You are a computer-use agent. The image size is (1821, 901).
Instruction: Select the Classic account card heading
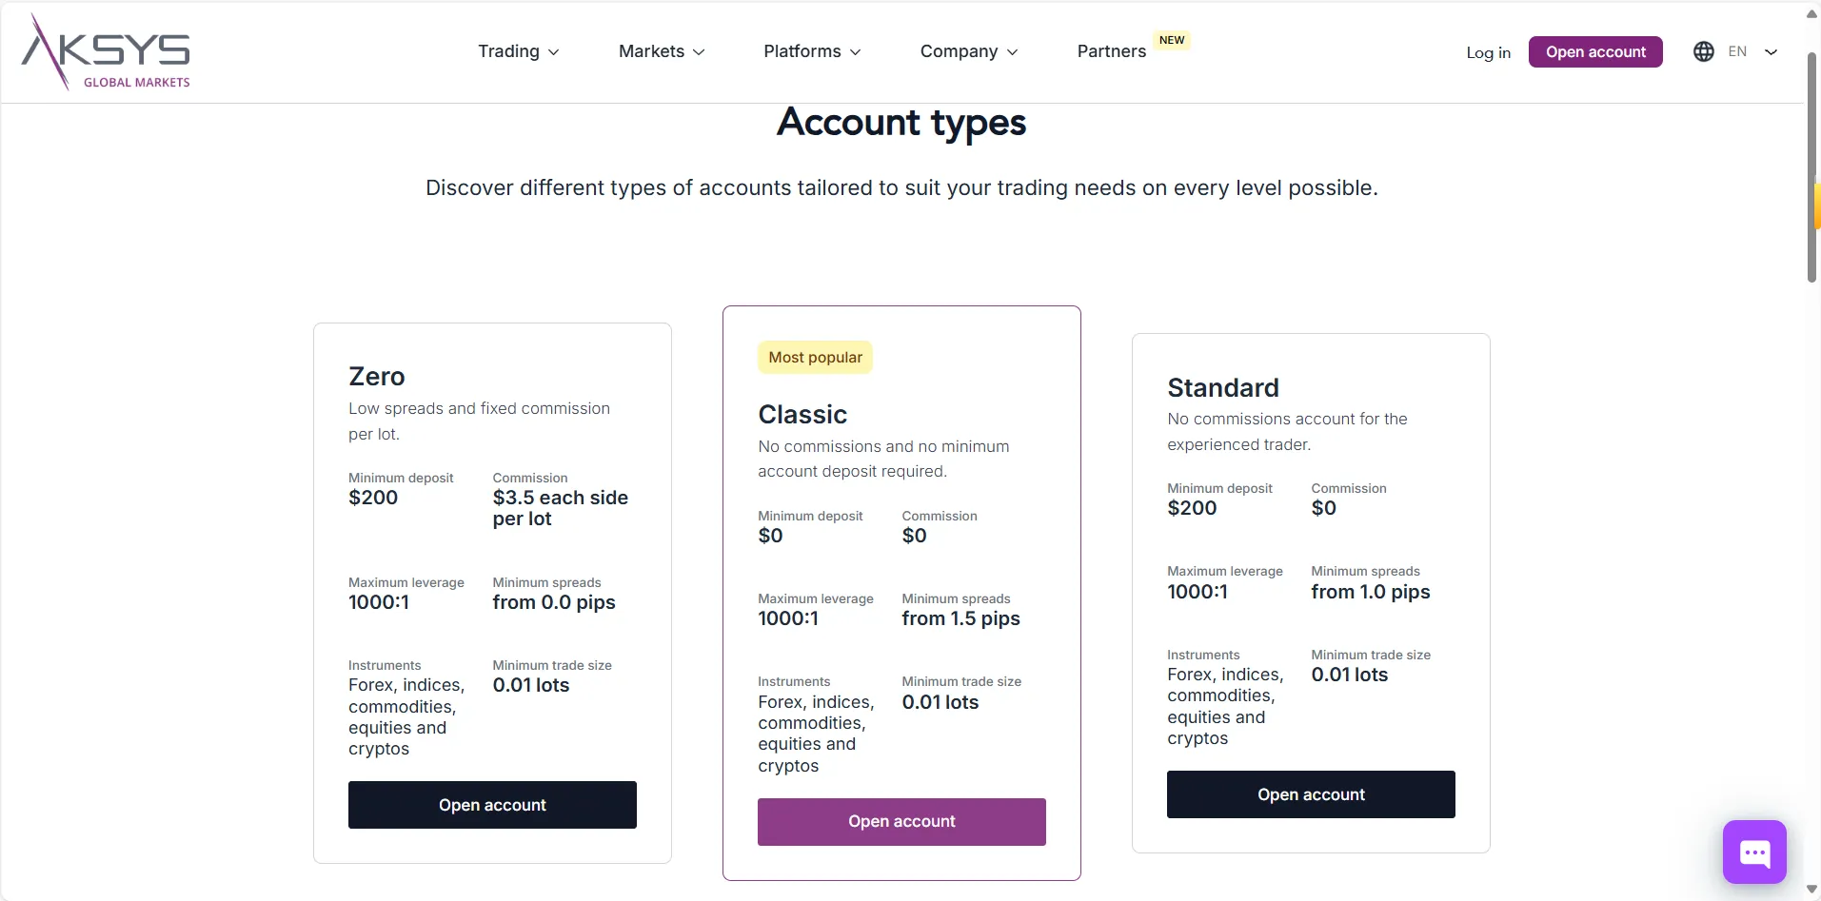click(x=802, y=415)
